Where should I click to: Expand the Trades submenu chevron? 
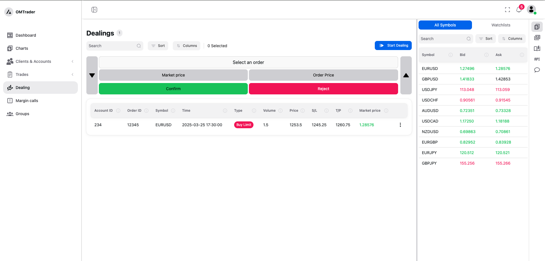(x=72, y=74)
